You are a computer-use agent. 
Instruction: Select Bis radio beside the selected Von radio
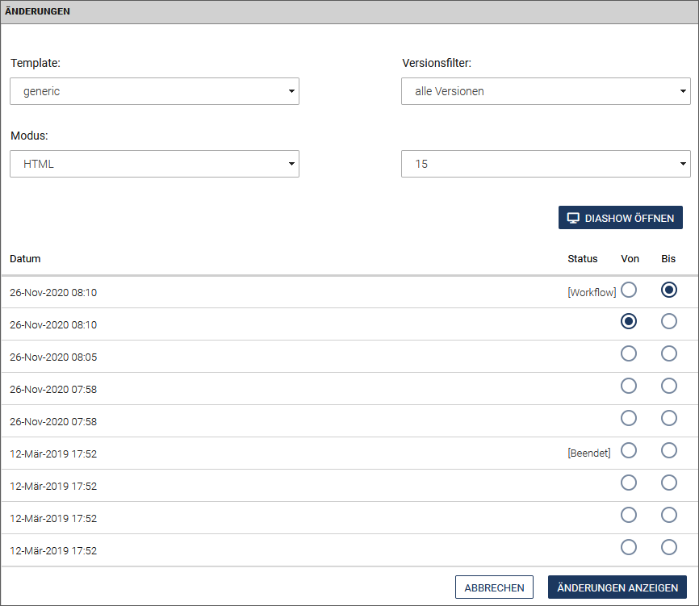tap(668, 321)
